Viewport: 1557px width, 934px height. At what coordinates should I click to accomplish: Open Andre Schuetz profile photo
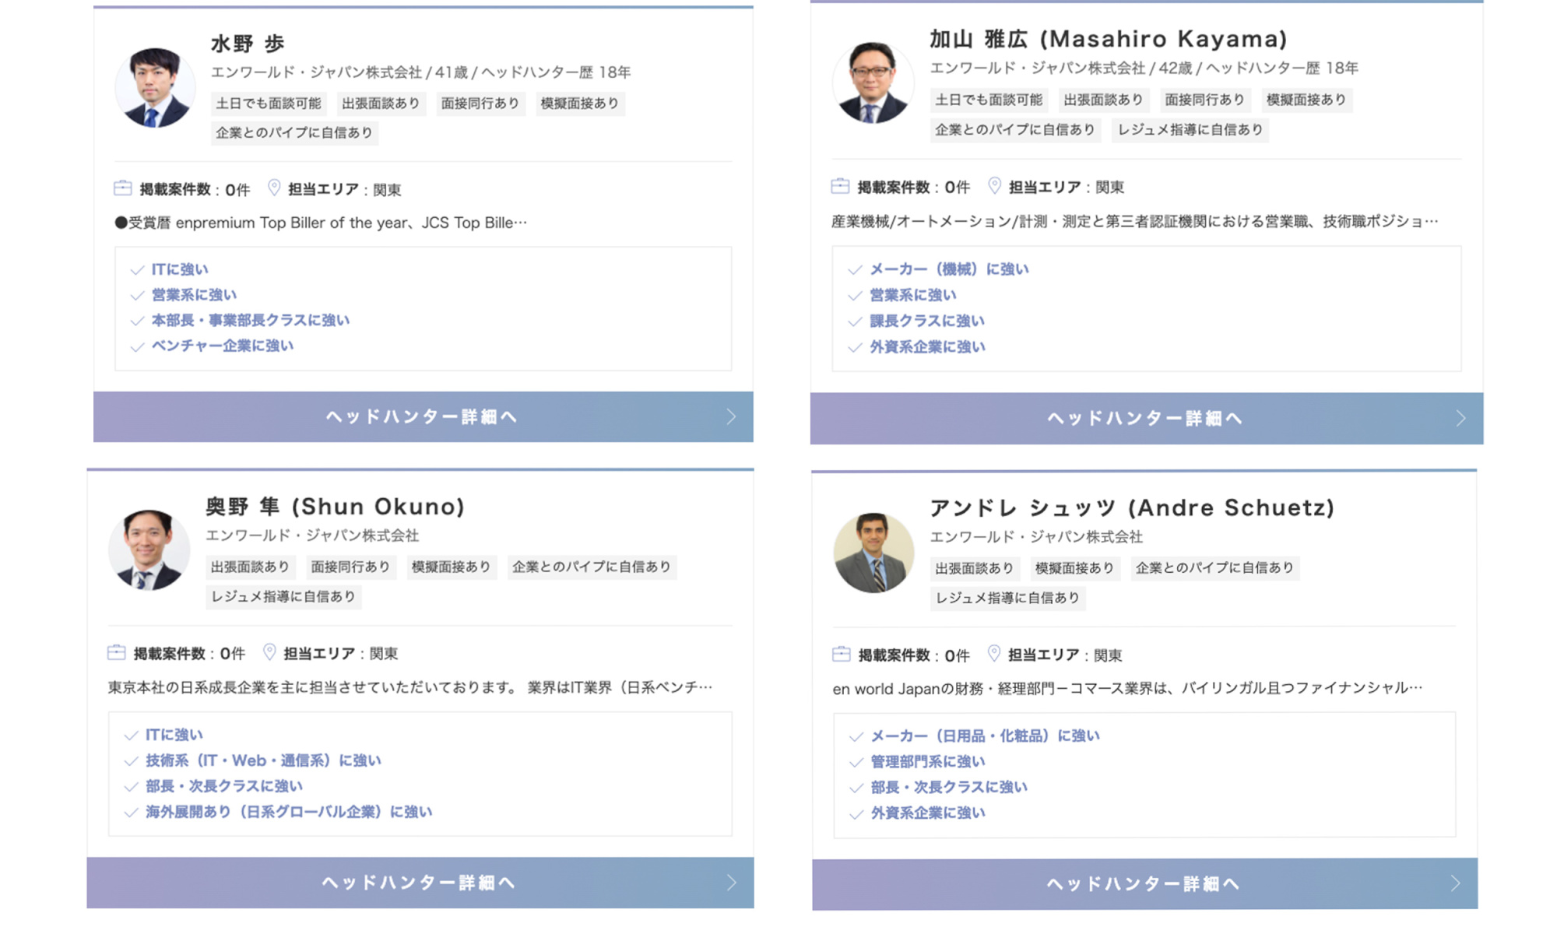point(873,553)
